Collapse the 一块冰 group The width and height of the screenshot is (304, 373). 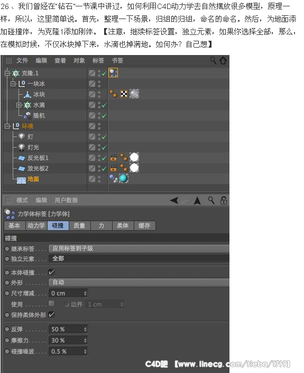[13, 84]
